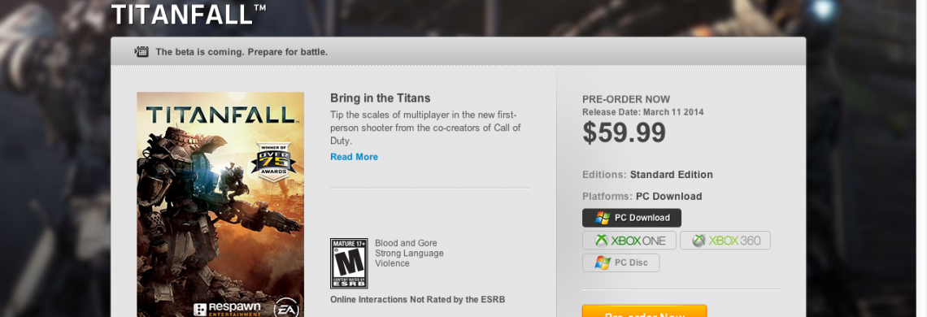Viewport: 927px width, 317px height.
Task: Click the Xbox logo on Xbox 360
Action: click(x=699, y=241)
